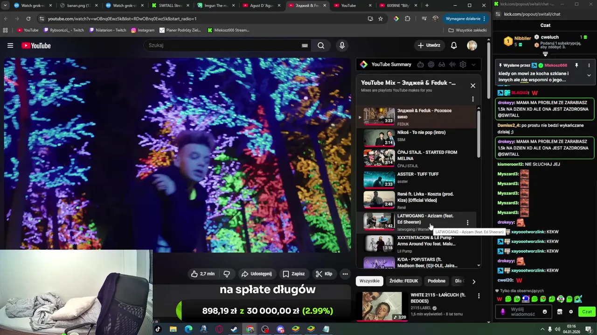Send message with green Czat button
This screenshot has height=335, width=597.
(587, 312)
